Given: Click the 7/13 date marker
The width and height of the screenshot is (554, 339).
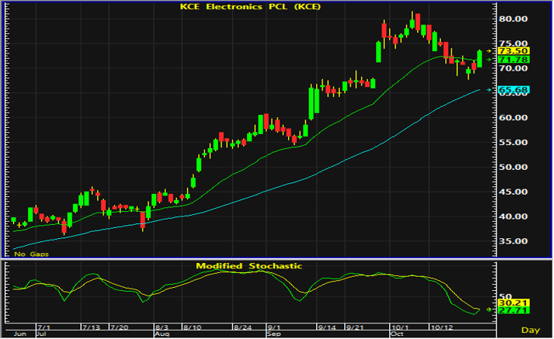Looking at the screenshot, I should (91, 327).
